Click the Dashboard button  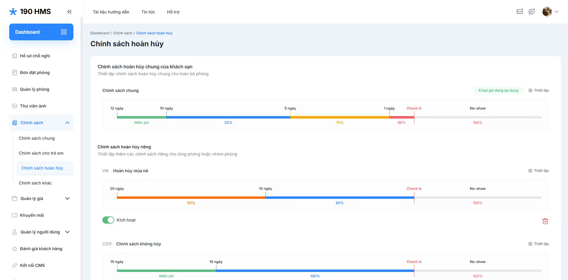(41, 32)
